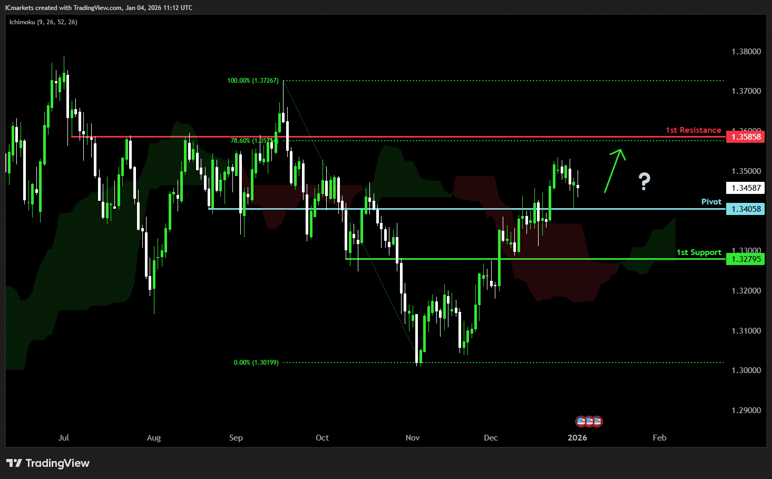Image resolution: width=772 pixels, height=479 pixels.
Task: Click the TradingView wordmark text at bottom
Action: tap(57, 463)
